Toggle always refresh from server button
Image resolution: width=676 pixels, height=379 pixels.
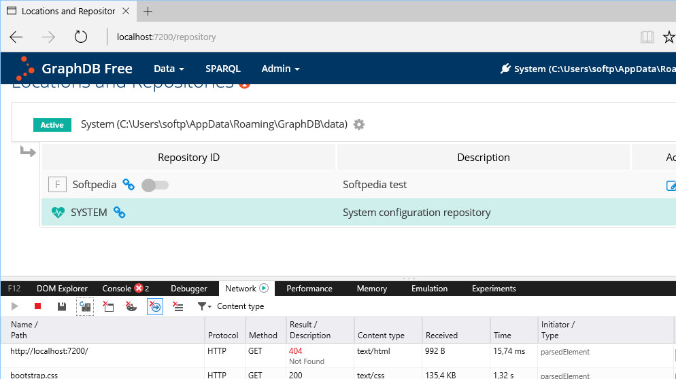(x=85, y=307)
